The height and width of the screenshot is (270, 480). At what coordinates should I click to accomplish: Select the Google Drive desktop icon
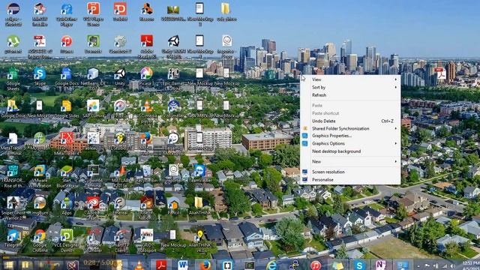13,109
